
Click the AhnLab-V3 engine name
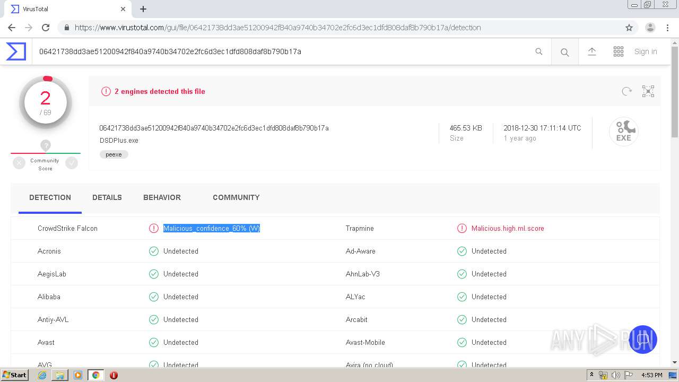pyautogui.click(x=363, y=274)
